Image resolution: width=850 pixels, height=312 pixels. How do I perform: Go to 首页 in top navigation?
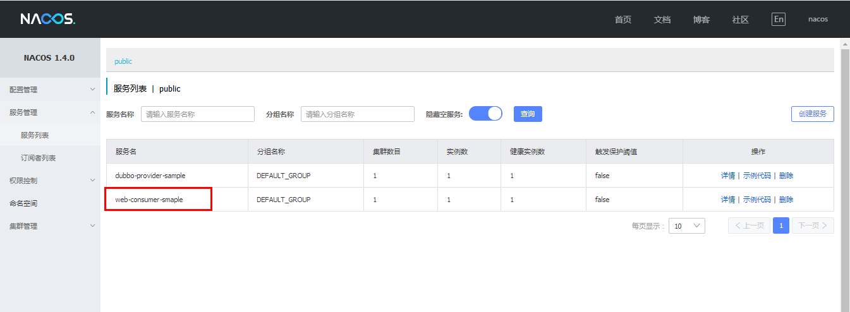click(x=623, y=20)
